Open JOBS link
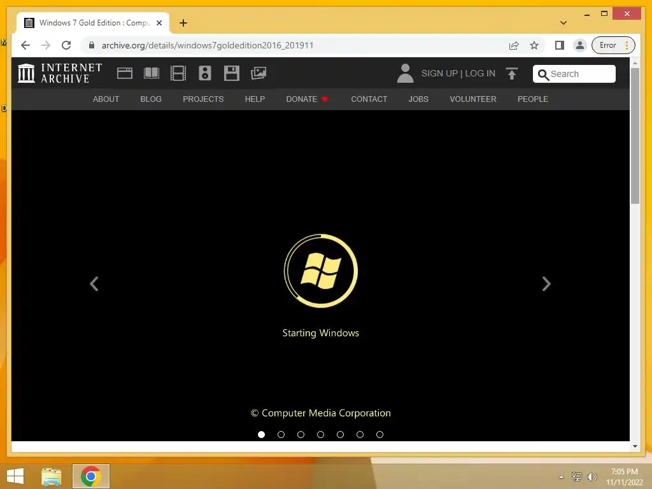Image resolution: width=652 pixels, height=489 pixels. click(x=418, y=99)
